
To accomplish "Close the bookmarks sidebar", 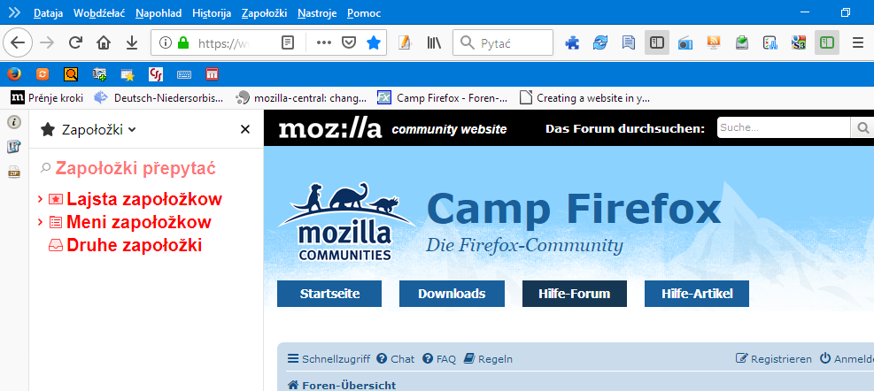I will pyautogui.click(x=244, y=130).
